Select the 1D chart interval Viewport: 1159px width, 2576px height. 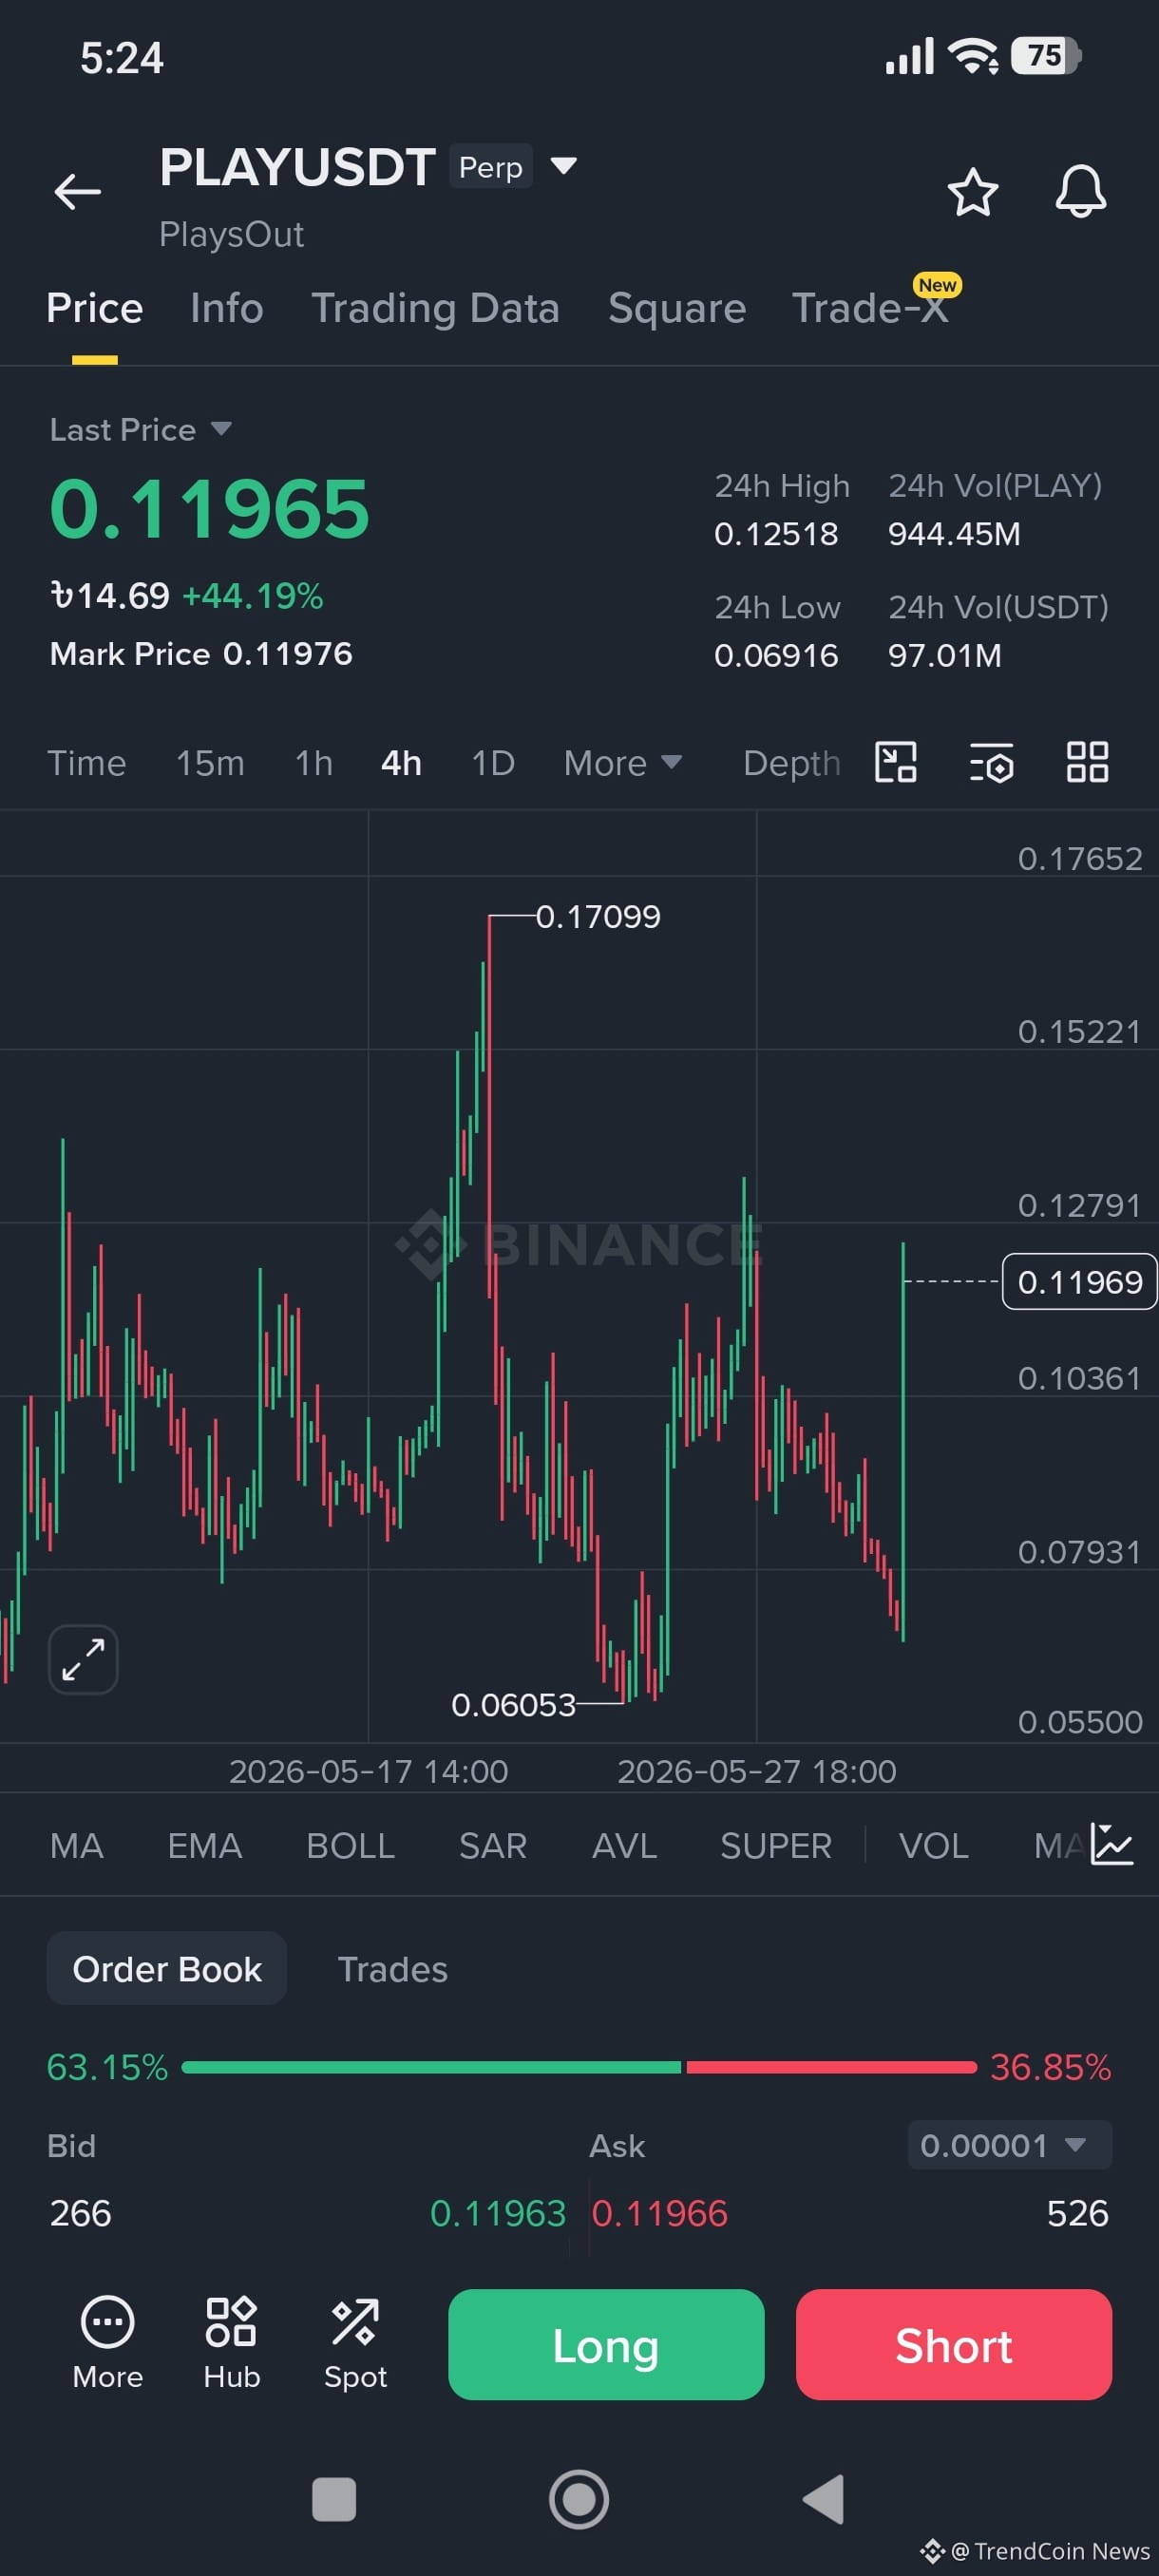pos(493,763)
